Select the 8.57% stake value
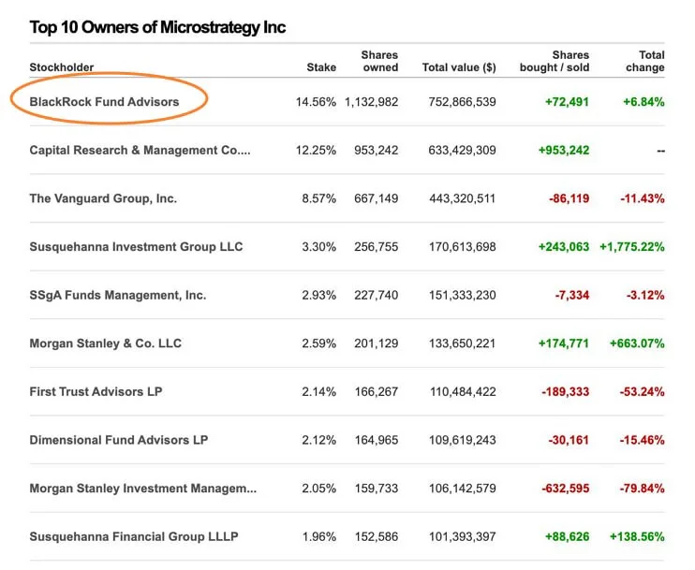 pyautogui.click(x=319, y=198)
